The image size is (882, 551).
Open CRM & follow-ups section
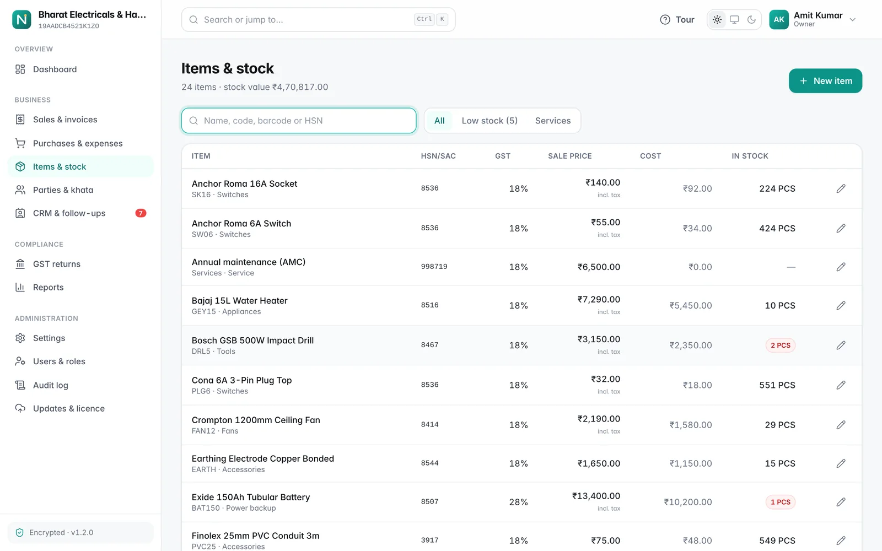[80, 213]
